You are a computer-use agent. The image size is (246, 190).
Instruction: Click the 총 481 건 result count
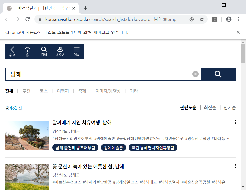tap(13, 108)
